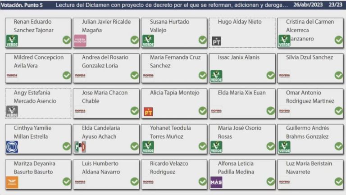Click the PRI logo on Elda Candelaria's card
This screenshot has height=195, width=346.
pyautogui.click(x=80, y=147)
